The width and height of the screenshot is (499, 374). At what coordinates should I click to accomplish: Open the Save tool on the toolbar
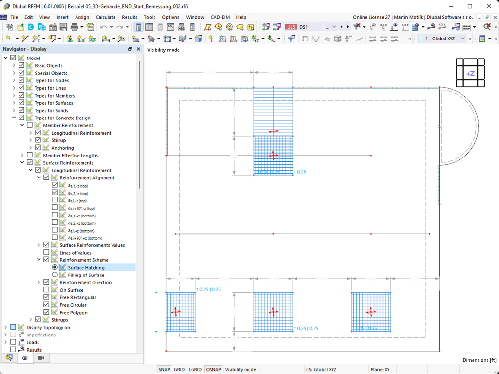coord(63,27)
